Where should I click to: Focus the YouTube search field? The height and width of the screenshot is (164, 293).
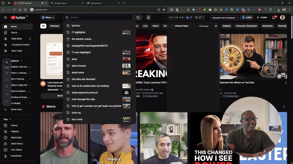(x=98, y=17)
